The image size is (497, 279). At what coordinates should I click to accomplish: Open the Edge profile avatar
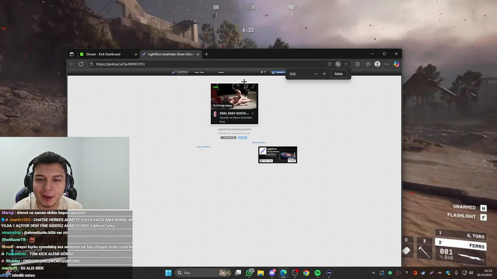coord(377,64)
